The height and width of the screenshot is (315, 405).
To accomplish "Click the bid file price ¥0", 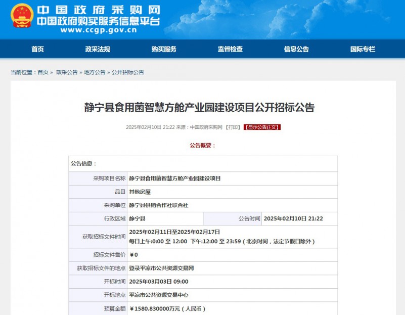I will click(x=134, y=255).
